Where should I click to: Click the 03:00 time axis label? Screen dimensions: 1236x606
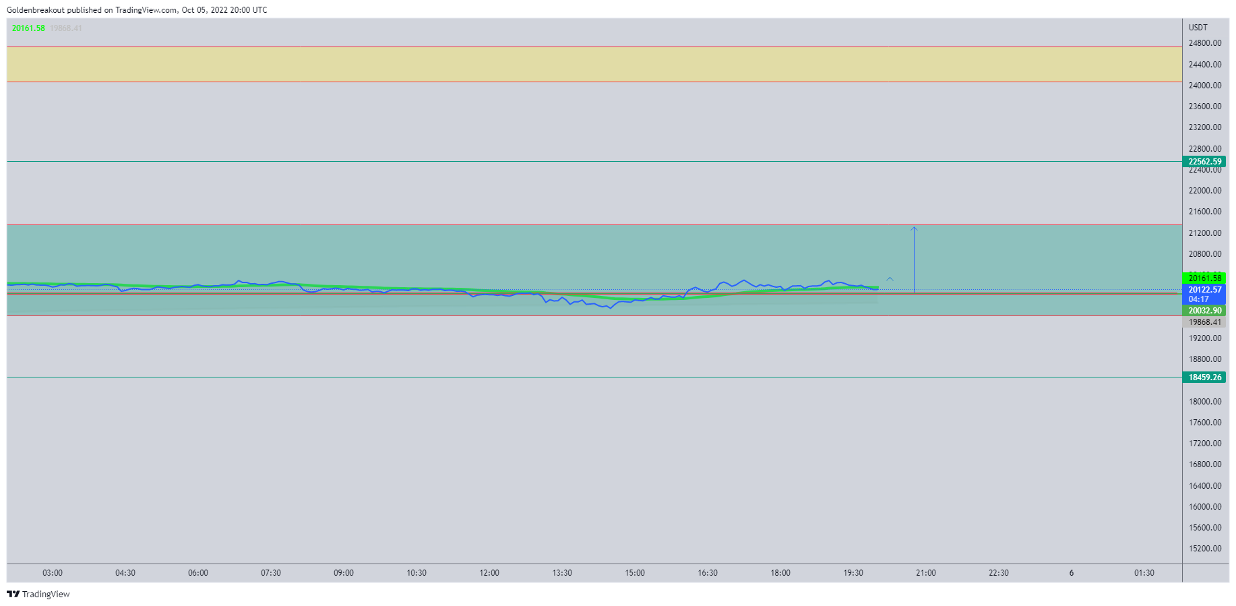(53, 573)
